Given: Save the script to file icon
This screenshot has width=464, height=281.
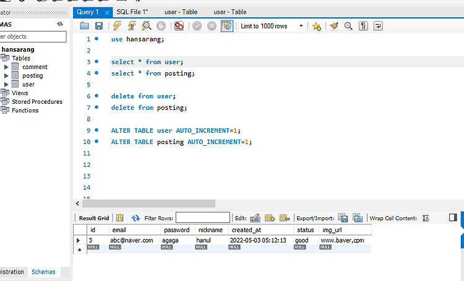Looking at the screenshot, I should (x=99, y=26).
